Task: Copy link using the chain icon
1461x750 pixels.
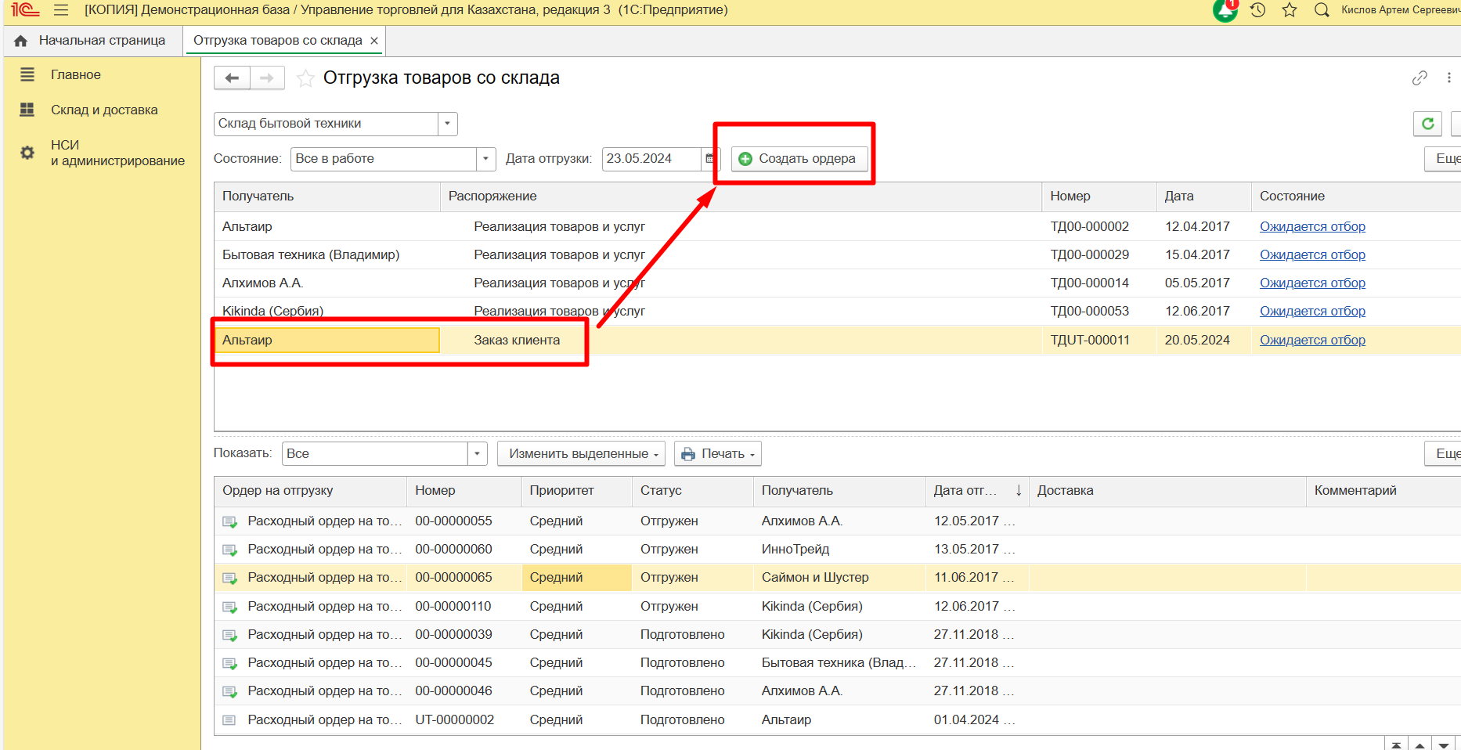Action: click(1420, 78)
